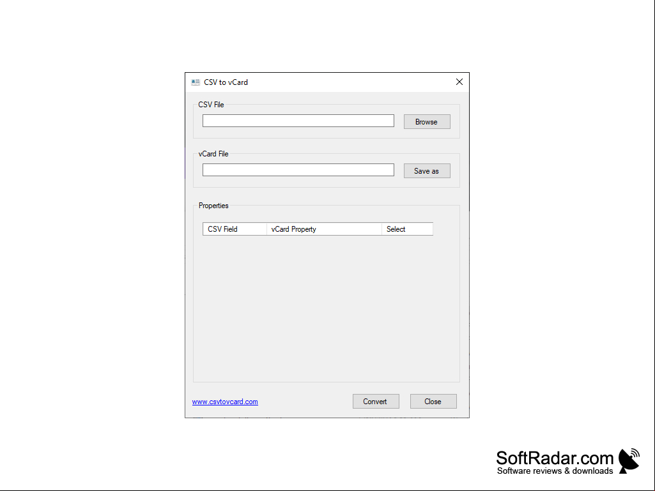Click the Save as button
Image resolution: width=655 pixels, height=491 pixels.
(426, 170)
